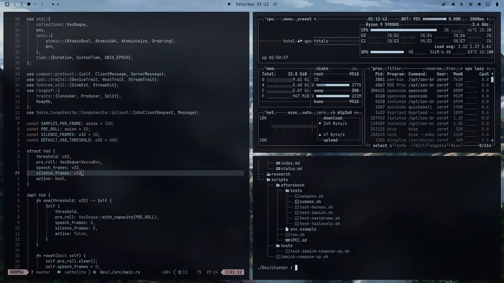This screenshot has width=504, height=283.
Task: Open the btop menu option
Action: click(288, 19)
